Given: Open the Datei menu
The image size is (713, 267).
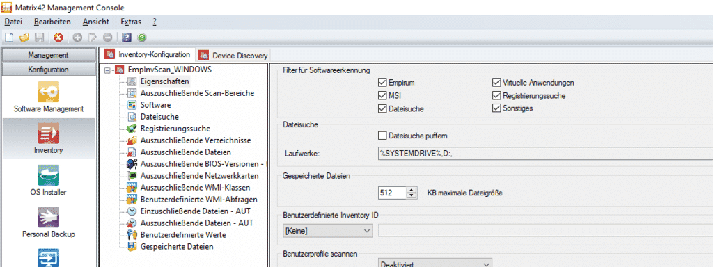Looking at the screenshot, I should tap(14, 22).
